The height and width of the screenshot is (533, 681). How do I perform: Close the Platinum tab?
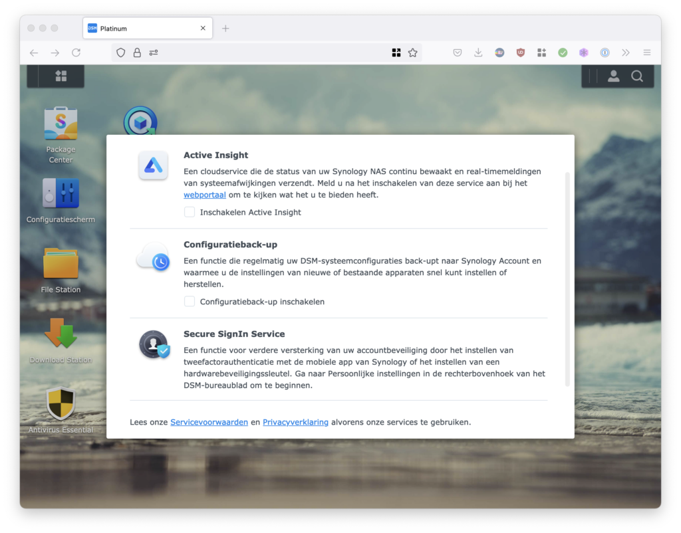tap(203, 28)
